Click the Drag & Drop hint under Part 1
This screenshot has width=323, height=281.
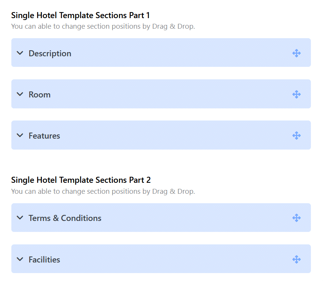[x=103, y=26]
